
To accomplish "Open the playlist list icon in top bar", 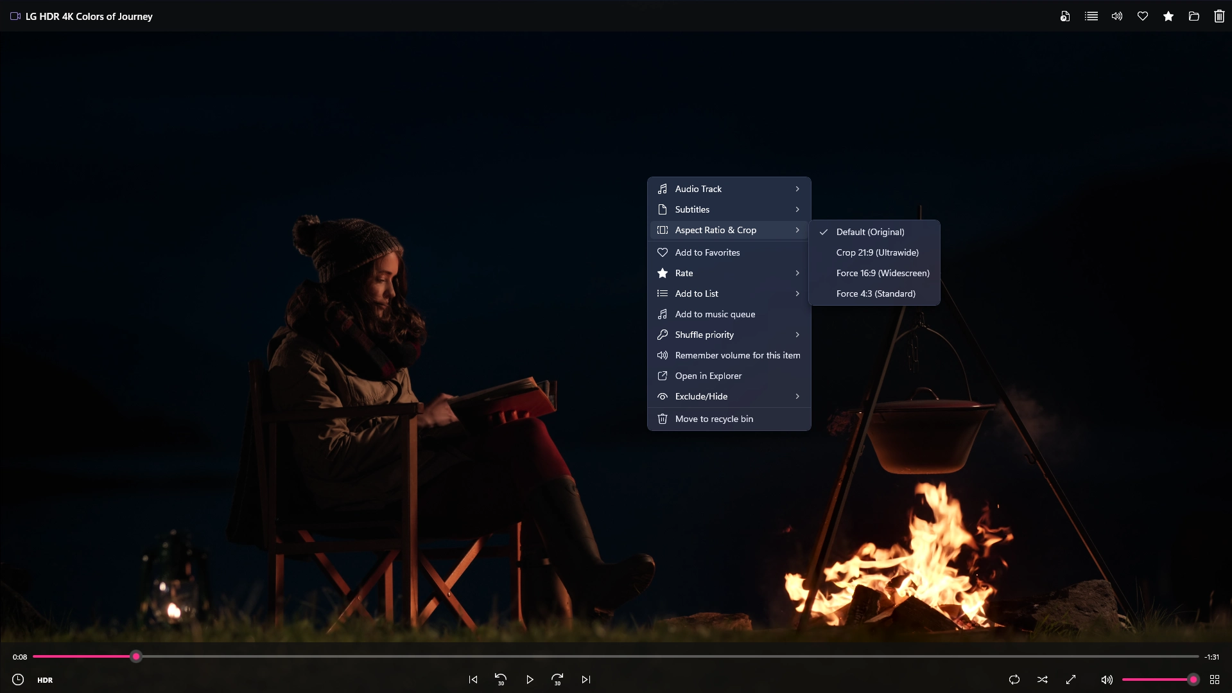I will tap(1091, 16).
